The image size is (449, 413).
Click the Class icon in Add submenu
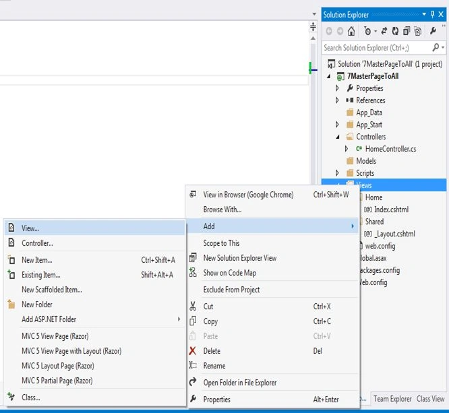tap(11, 397)
